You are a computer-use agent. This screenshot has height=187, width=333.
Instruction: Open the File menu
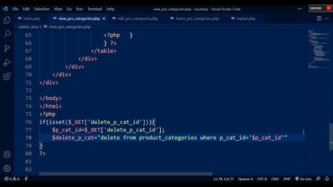[15, 9]
